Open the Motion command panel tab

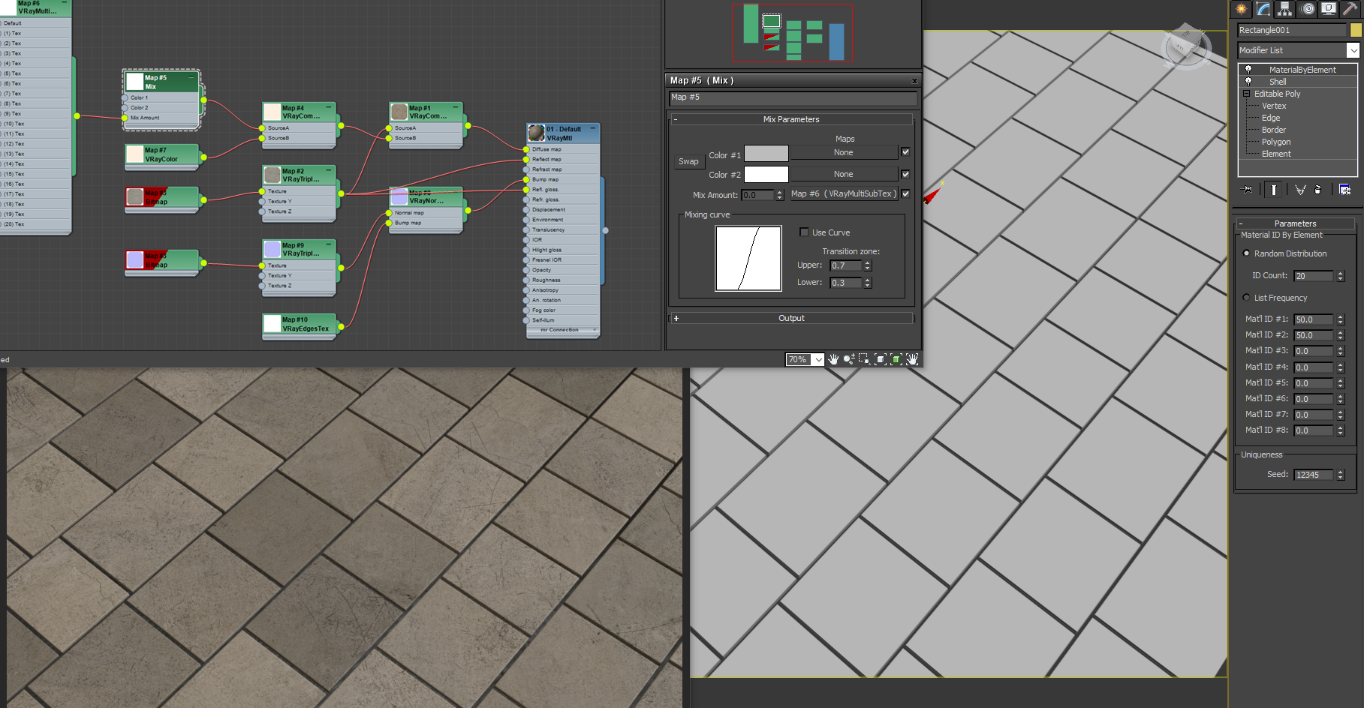click(1308, 9)
